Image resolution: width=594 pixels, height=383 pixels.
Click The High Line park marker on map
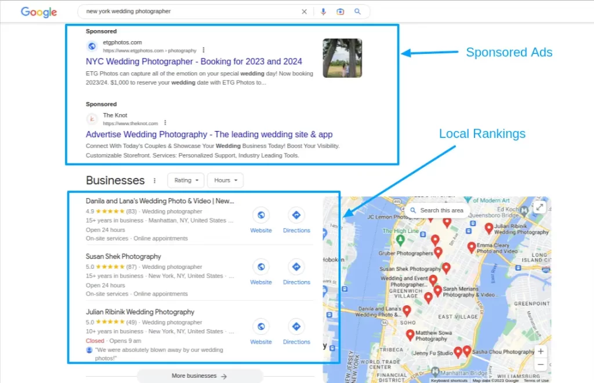coord(400,239)
